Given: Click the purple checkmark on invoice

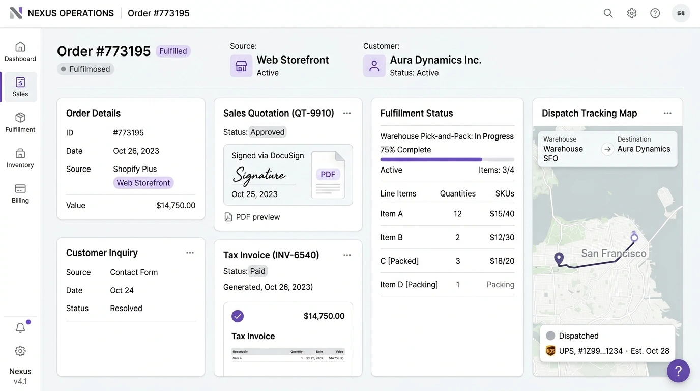Looking at the screenshot, I should [238, 316].
